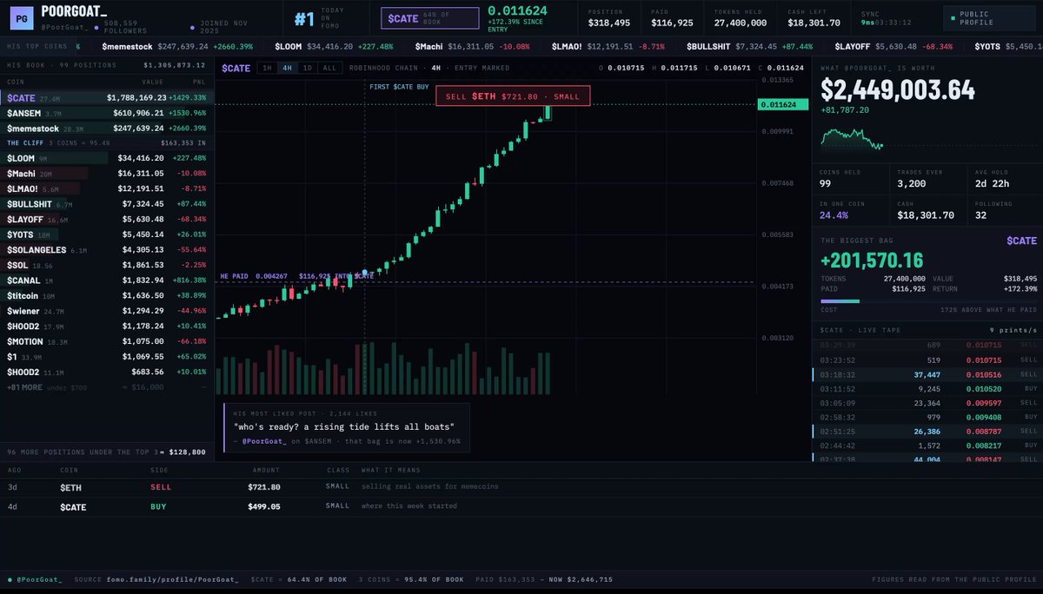Image resolution: width=1043 pixels, height=594 pixels.
Task: Select the $MOTION position row
Action: coord(107,340)
